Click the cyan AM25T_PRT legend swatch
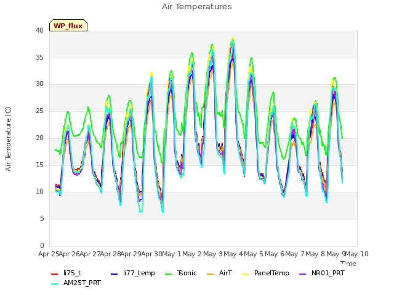The height and width of the screenshot is (295, 394). (55, 284)
